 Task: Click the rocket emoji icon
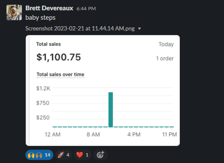[61, 155]
